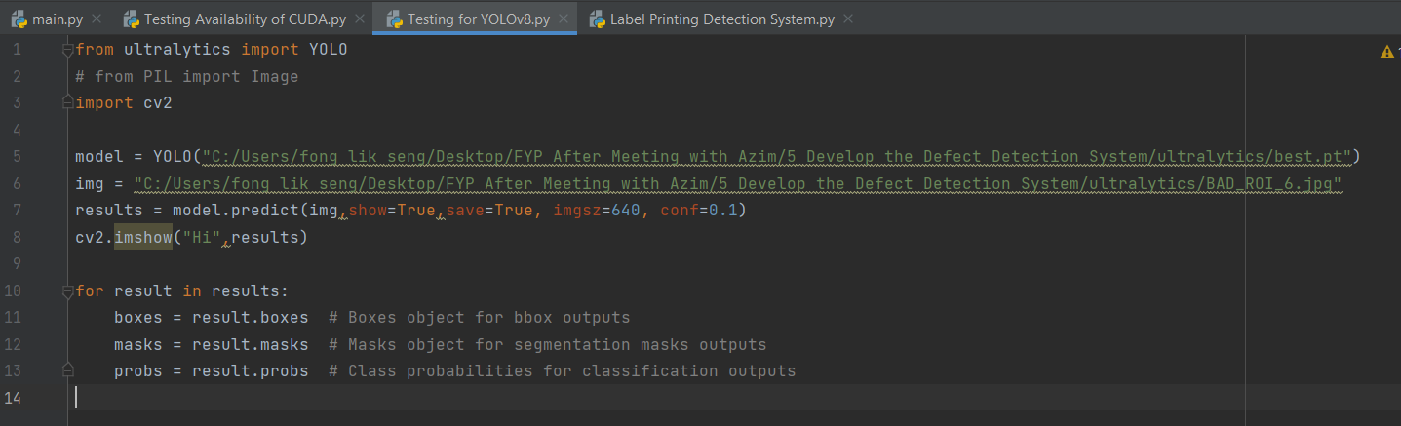1401x426 pixels.
Task: Click the Python file icon on main.py tab
Action: tap(19, 19)
